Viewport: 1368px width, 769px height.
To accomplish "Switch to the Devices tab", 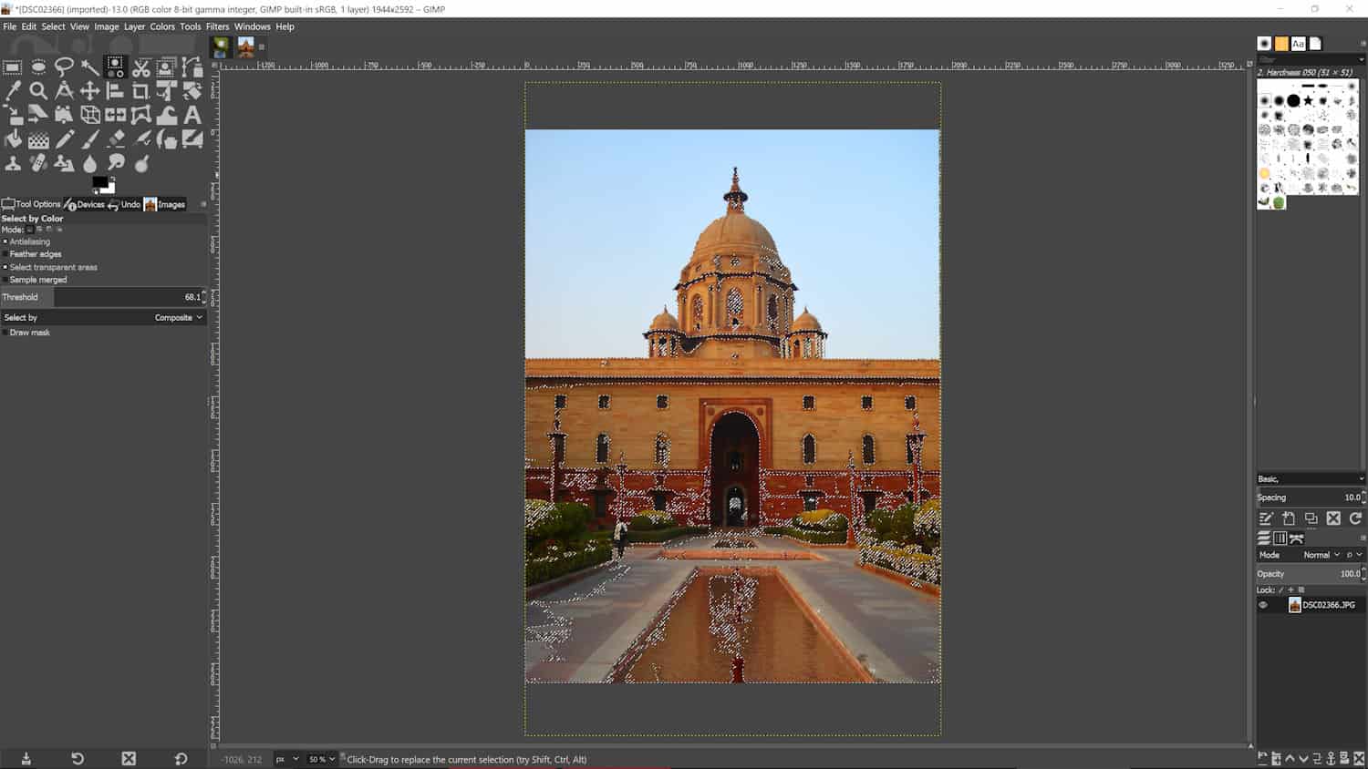I will pos(85,204).
